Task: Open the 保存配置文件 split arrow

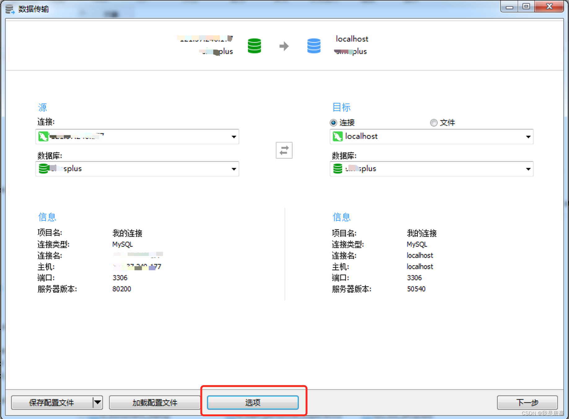Action: 98,403
